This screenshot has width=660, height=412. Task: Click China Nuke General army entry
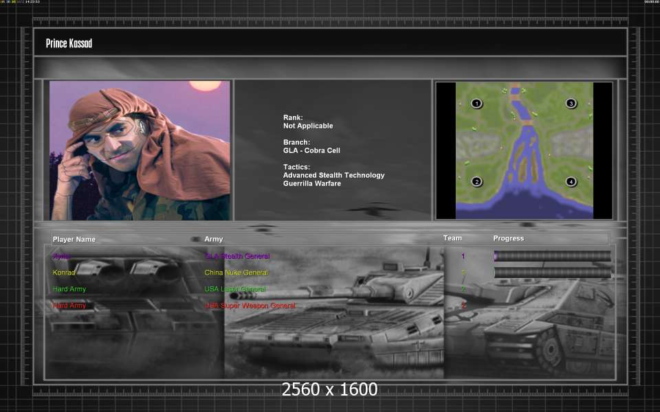point(236,273)
